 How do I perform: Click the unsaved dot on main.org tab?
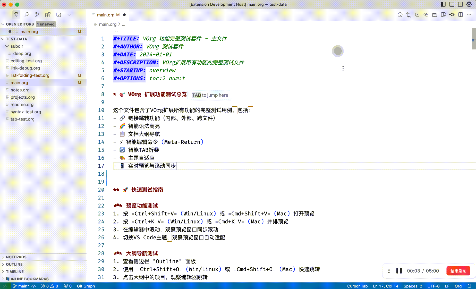124,15
